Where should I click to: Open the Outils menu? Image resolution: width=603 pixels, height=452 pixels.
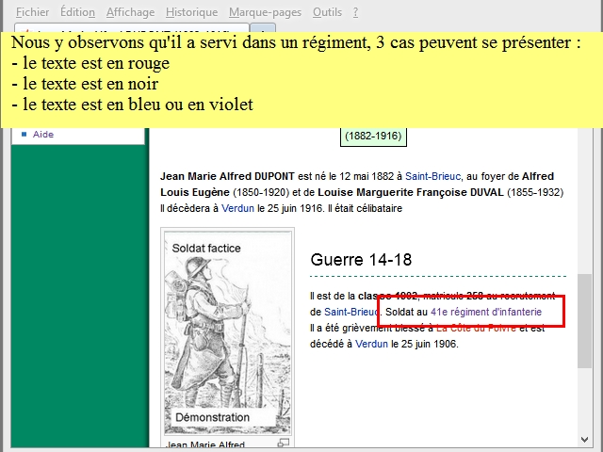click(x=327, y=12)
